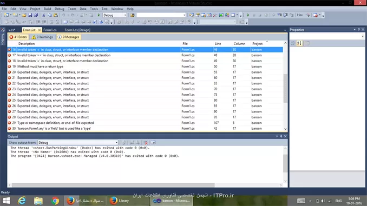The image size is (367, 206).
Task: Open the File menu
Action: coord(4,9)
